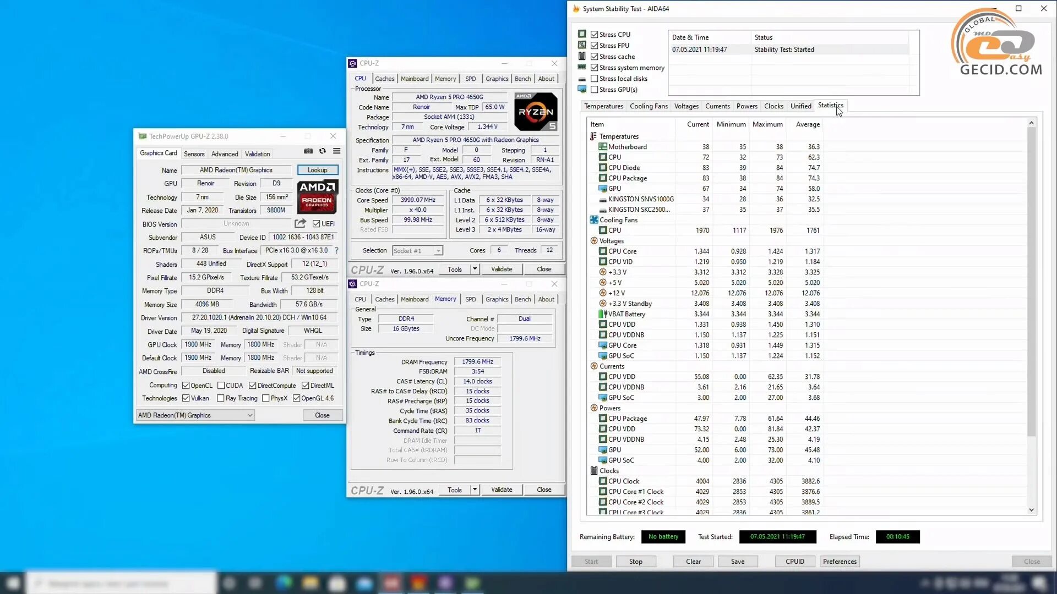Click the BIOS export share icon
The height and width of the screenshot is (594, 1057).
300,223
